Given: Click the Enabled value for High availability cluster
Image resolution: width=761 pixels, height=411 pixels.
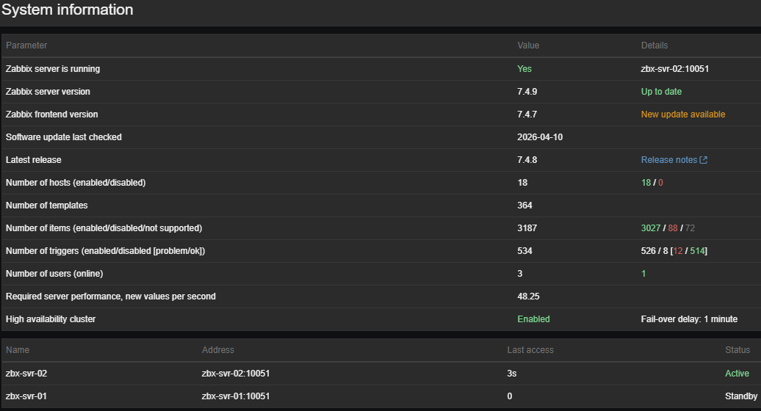Looking at the screenshot, I should point(533,319).
